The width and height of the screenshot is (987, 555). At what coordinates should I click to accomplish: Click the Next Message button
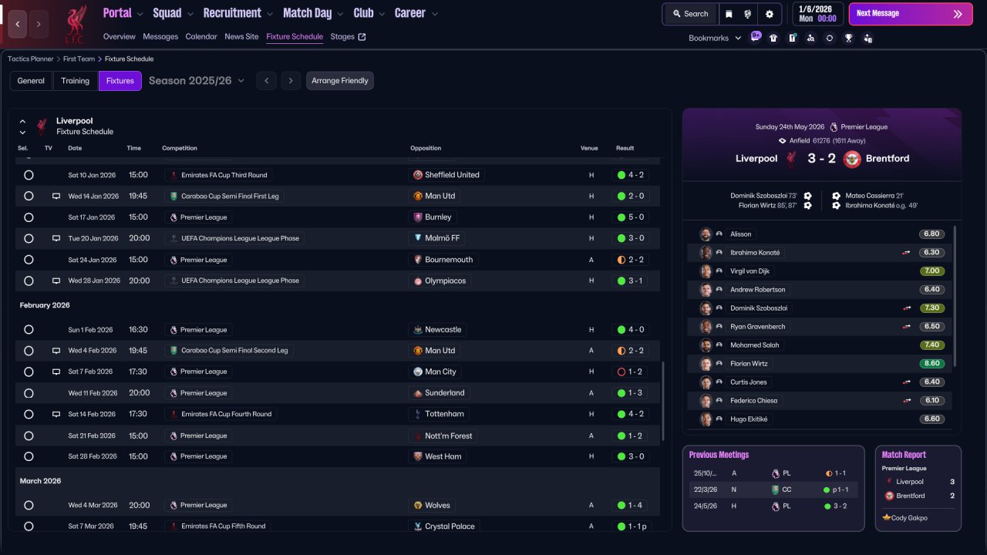911,14
